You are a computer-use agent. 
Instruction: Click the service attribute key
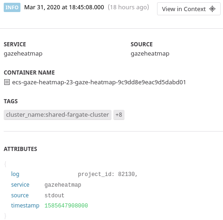pos(20,185)
